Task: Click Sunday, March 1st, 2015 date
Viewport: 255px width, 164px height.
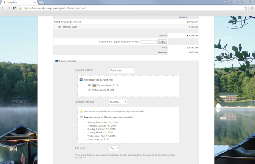Action: 100,133
